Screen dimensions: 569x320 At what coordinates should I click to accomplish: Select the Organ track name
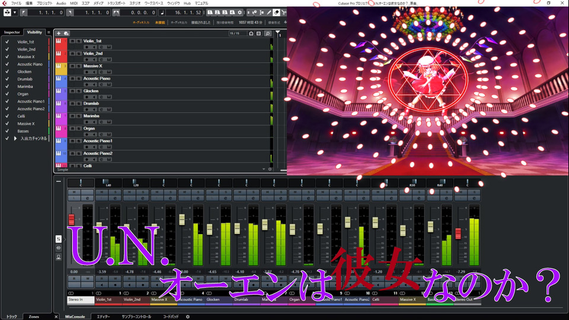89,128
